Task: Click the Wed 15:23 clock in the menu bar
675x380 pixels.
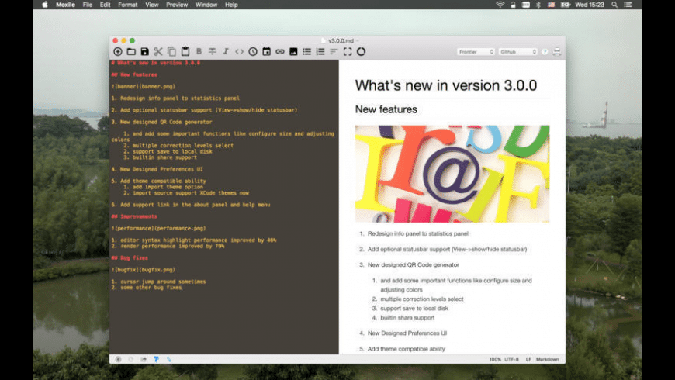Action: point(590,5)
